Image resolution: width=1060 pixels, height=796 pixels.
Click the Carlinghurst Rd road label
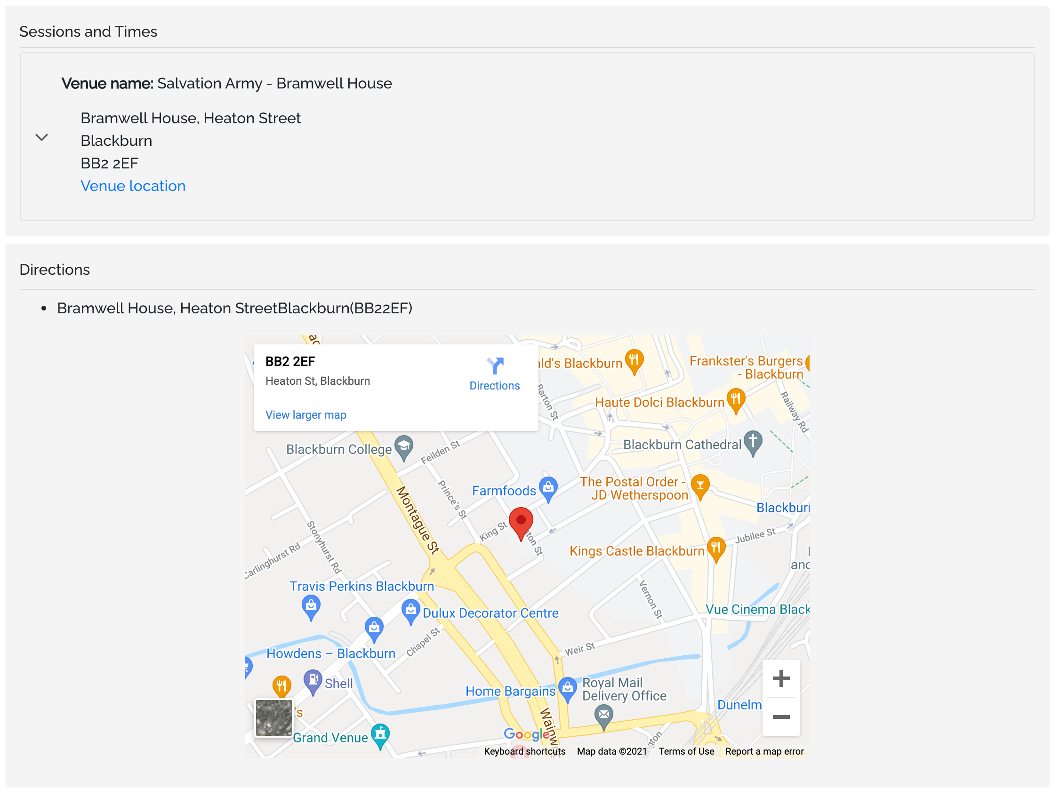(x=273, y=560)
